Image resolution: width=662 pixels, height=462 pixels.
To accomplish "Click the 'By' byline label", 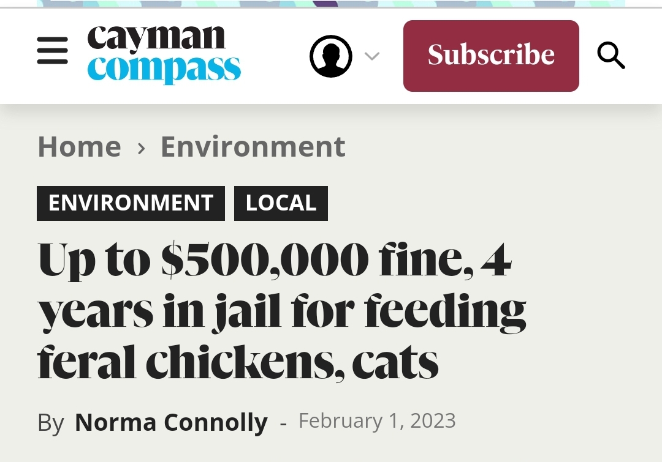I will 51,422.
